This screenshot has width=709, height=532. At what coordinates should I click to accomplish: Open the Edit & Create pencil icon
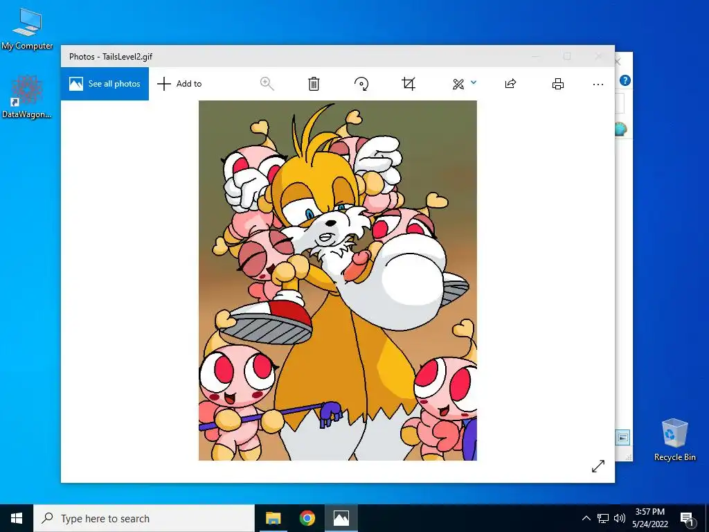pyautogui.click(x=458, y=84)
